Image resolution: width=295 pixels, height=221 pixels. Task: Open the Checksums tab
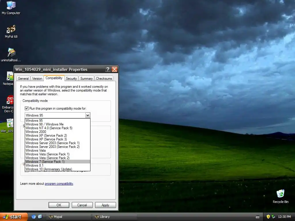coord(104,79)
